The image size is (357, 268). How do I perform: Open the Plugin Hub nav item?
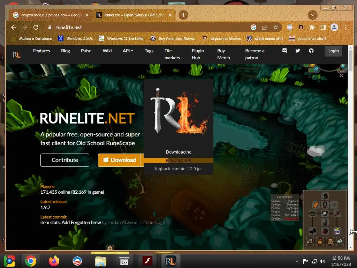tap(198, 54)
